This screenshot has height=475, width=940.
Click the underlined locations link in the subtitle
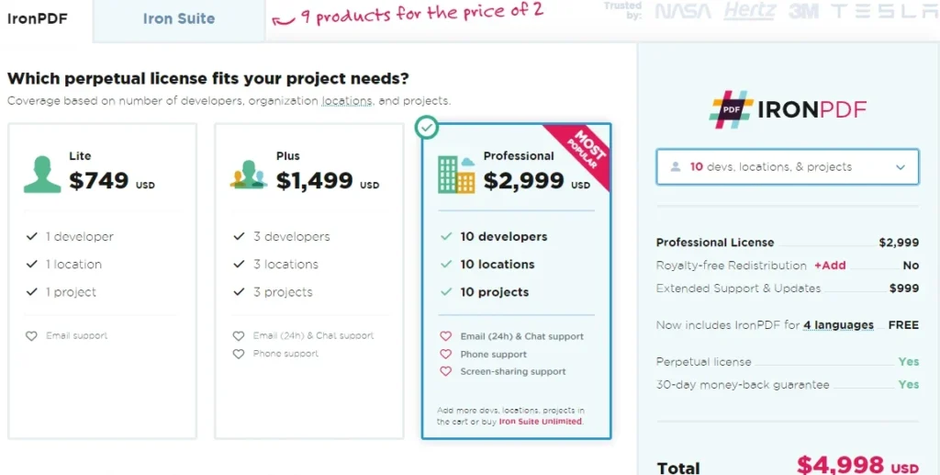coord(347,101)
